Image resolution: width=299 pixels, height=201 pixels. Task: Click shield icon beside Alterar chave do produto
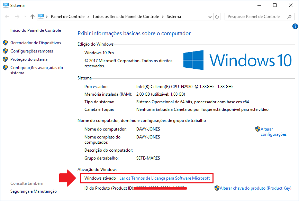[x=217, y=188]
